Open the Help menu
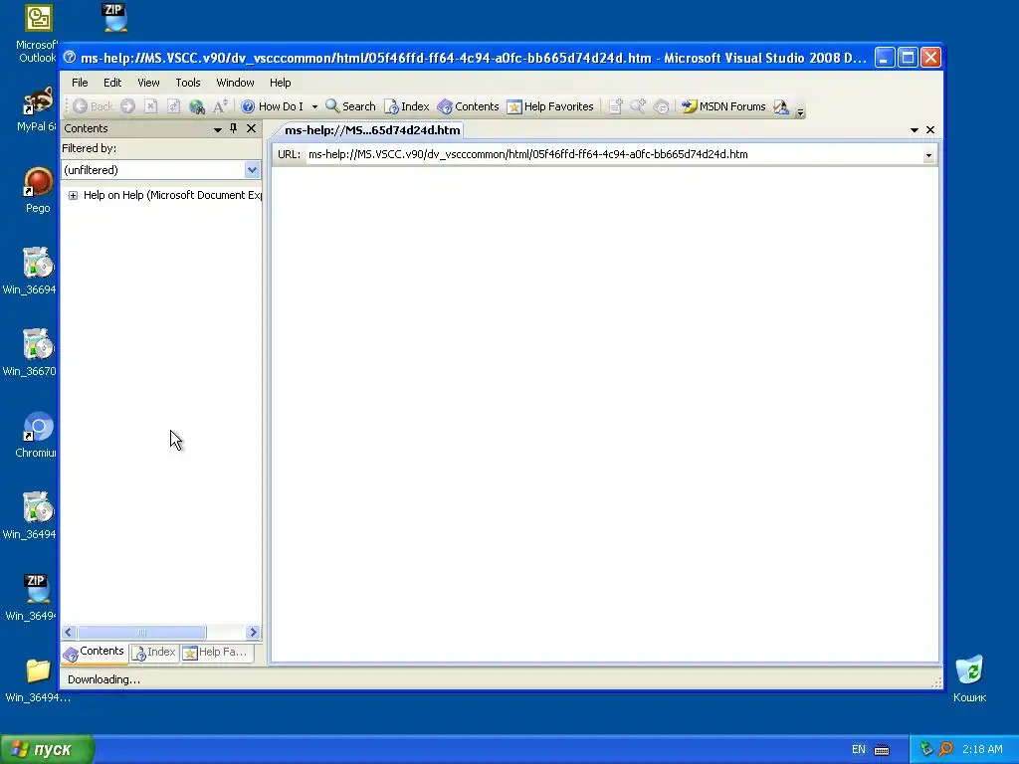1019x764 pixels. (280, 83)
